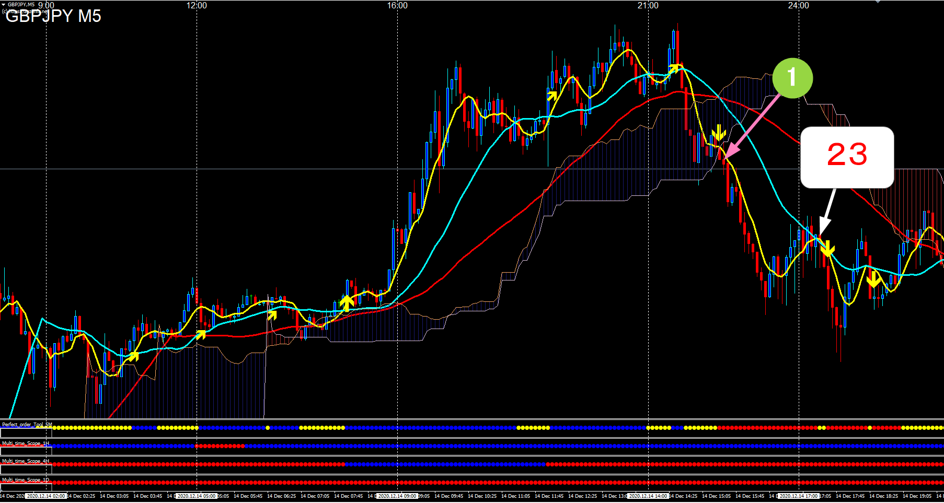The image size is (944, 503).
Task: Click the 14 Dec 09:45 axis label
Action: pos(449,496)
